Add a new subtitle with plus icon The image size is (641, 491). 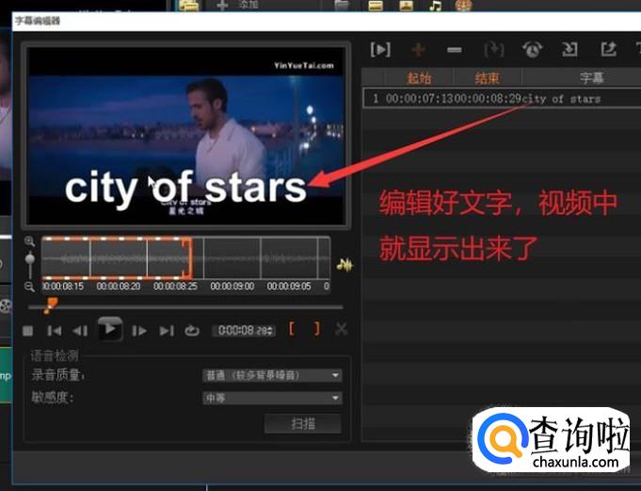[418, 50]
